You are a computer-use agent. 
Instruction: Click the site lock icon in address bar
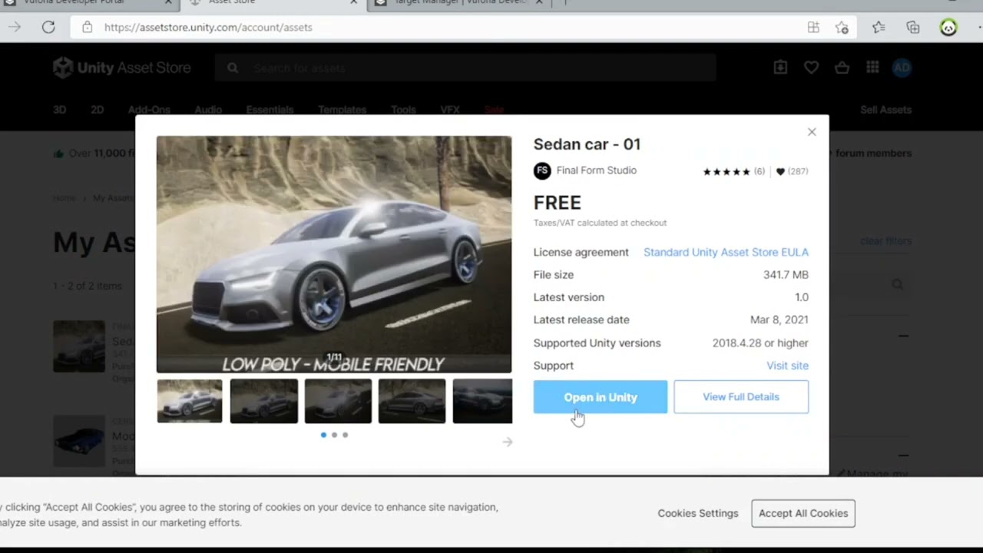[x=88, y=27]
